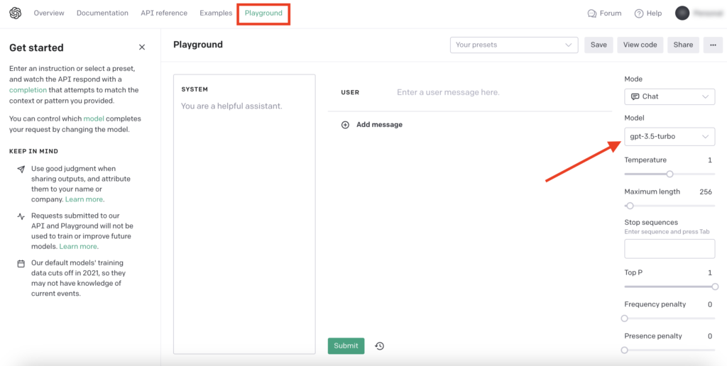The width and height of the screenshot is (727, 366).
Task: Open Learn more about sharing outputs
Action: tap(84, 200)
